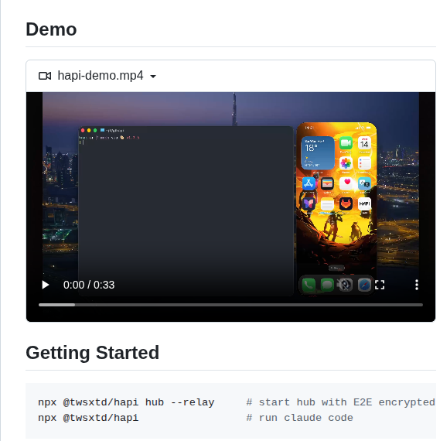Click the video camera icon beside hapi-demo.mp4
The width and height of the screenshot is (440, 441).
[45, 76]
